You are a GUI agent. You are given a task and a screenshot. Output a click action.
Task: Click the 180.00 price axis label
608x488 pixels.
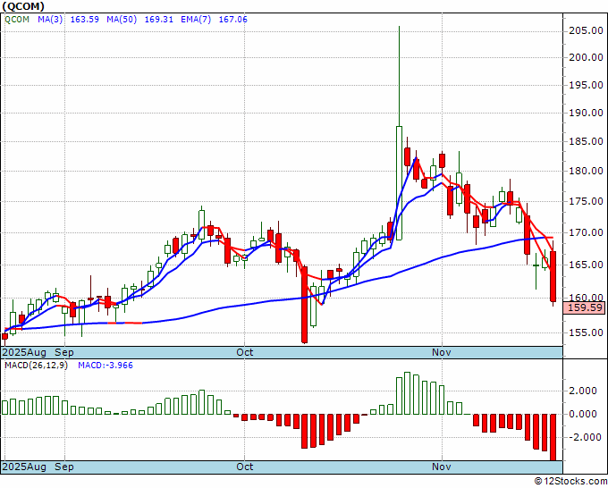pyautogui.click(x=586, y=171)
